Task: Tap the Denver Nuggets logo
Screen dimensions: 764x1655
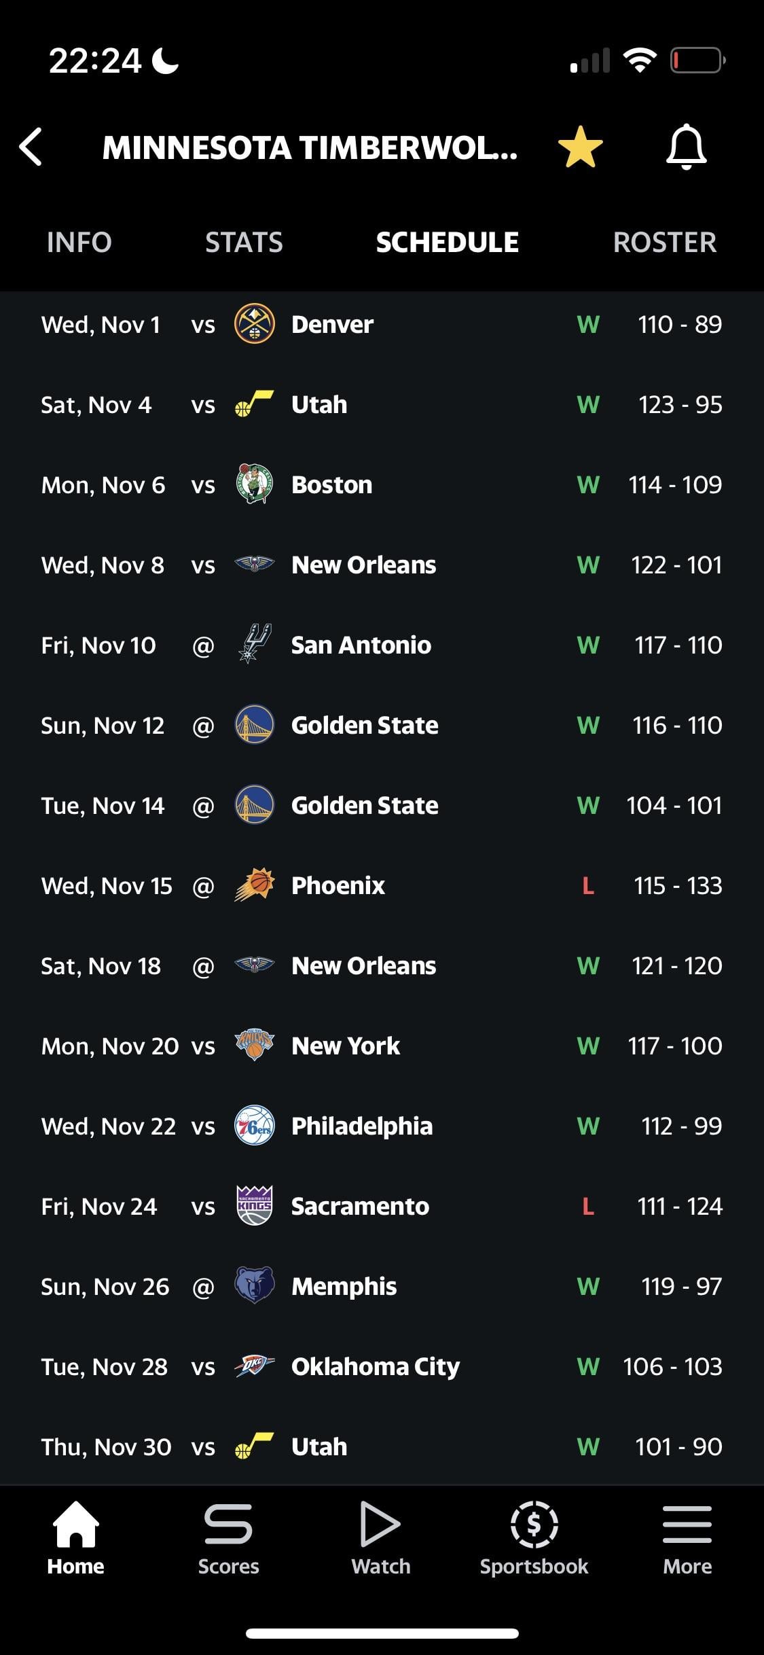Action: (254, 324)
